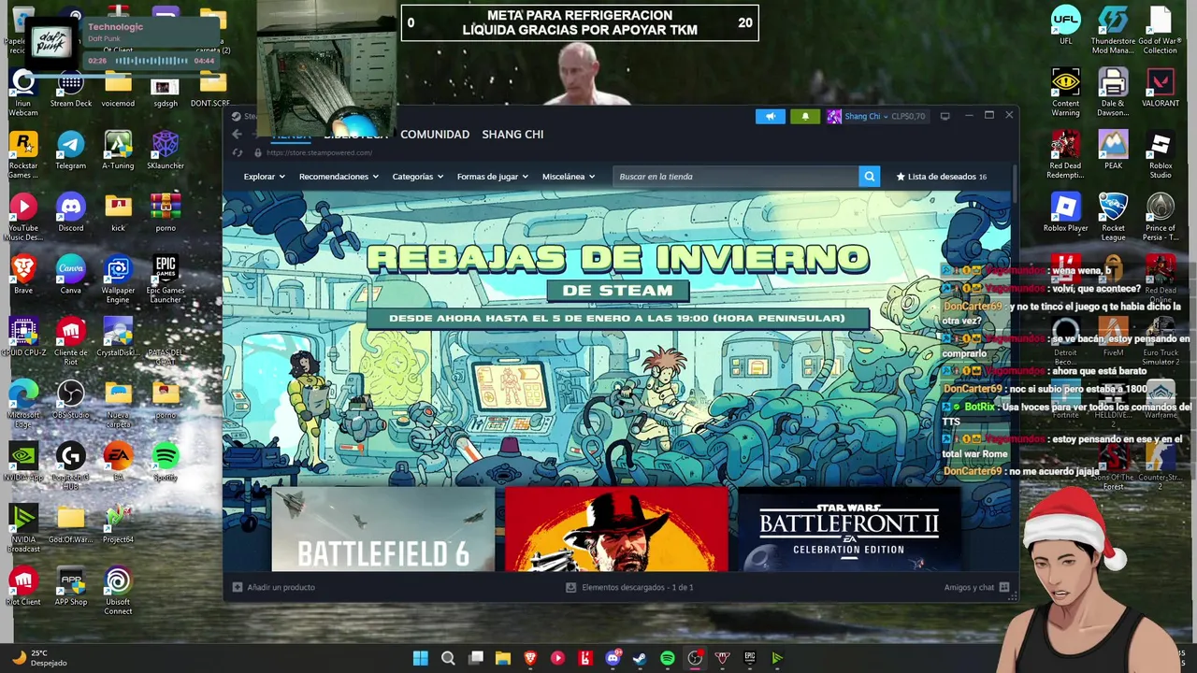Click the Steam Big Picture monitor icon

pyautogui.click(x=945, y=117)
